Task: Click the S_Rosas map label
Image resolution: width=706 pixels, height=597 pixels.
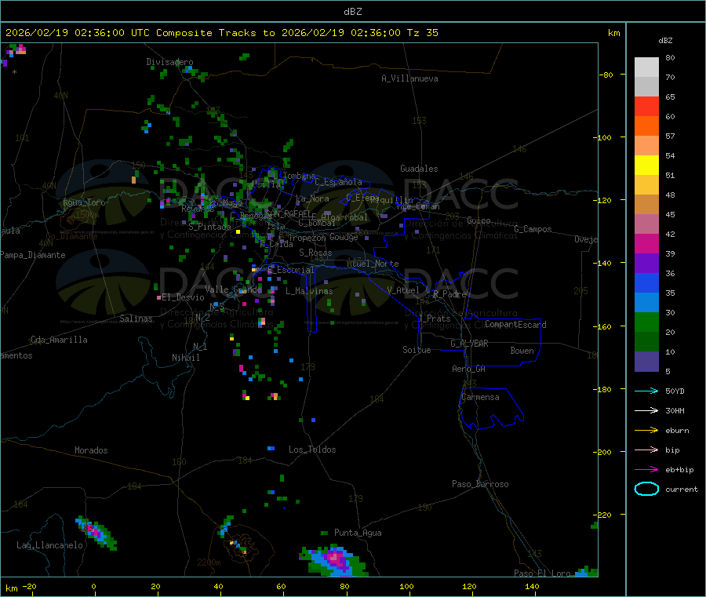Action: click(x=315, y=253)
